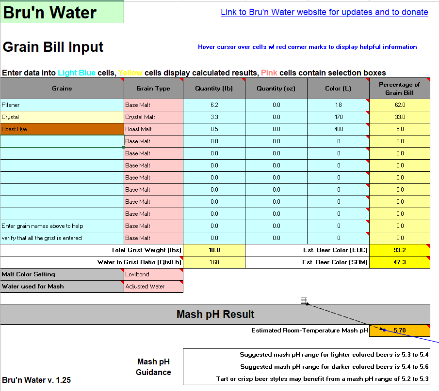The height and width of the screenshot is (391, 439).
Task: Open the Malt Color Setting Lovibond selection
Action: [153, 274]
